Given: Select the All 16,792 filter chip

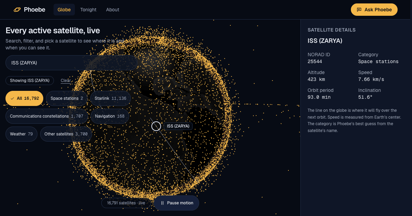Looking at the screenshot, I should coord(24,98).
